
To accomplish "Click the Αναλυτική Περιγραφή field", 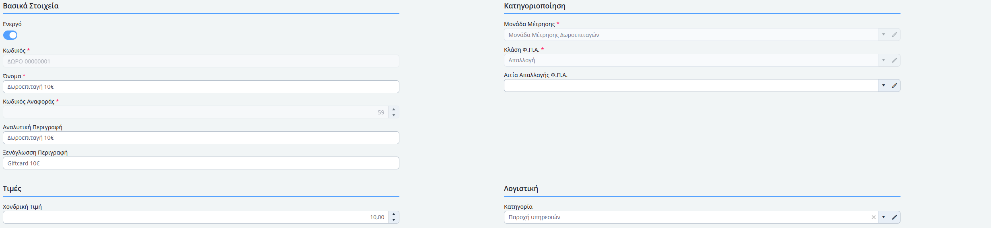I will [x=201, y=138].
